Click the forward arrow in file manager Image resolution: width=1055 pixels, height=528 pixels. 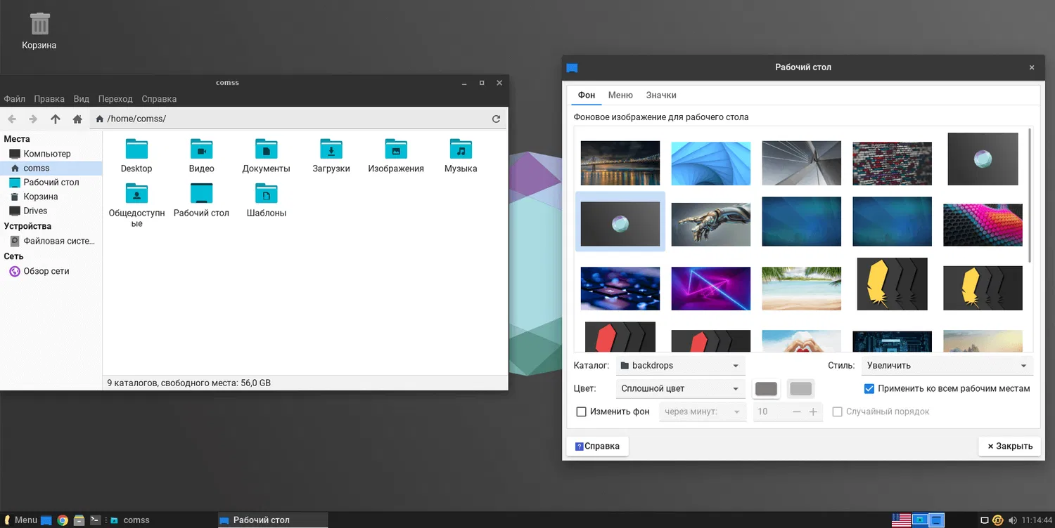pyautogui.click(x=33, y=119)
